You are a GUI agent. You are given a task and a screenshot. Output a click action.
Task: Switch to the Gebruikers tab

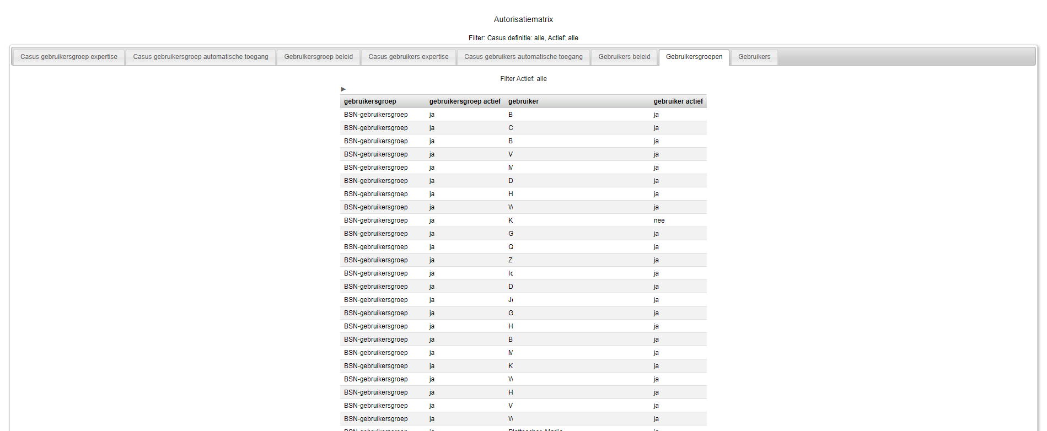[x=754, y=57]
